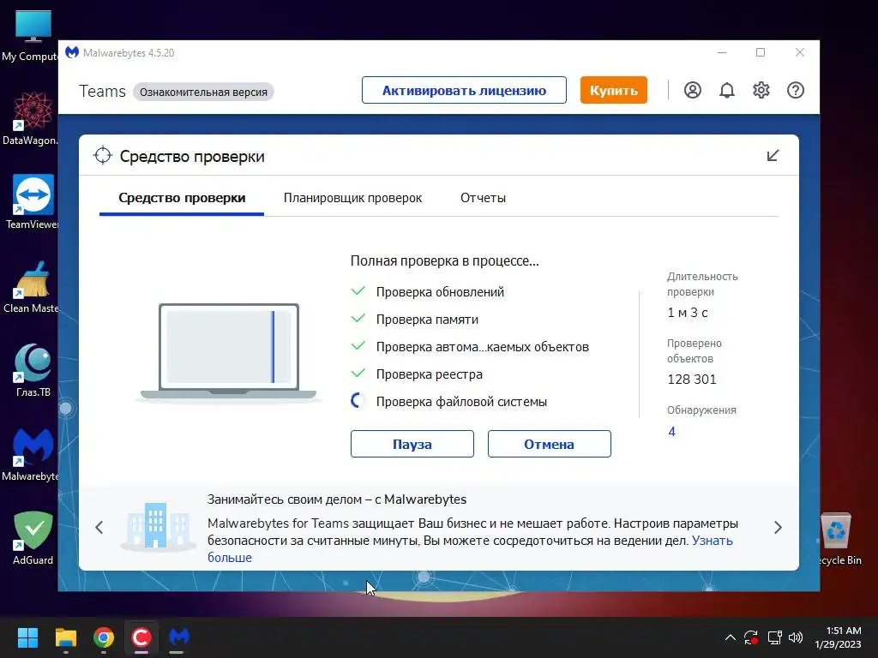Click the scanned objects value 128 301
This screenshot has height=658, width=878.
pos(692,380)
